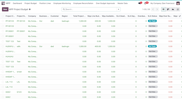
Task: Click the New button
Action: 5,9
